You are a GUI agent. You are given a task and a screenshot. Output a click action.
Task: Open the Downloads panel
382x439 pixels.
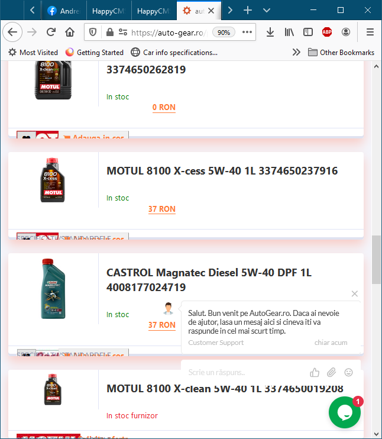click(270, 32)
